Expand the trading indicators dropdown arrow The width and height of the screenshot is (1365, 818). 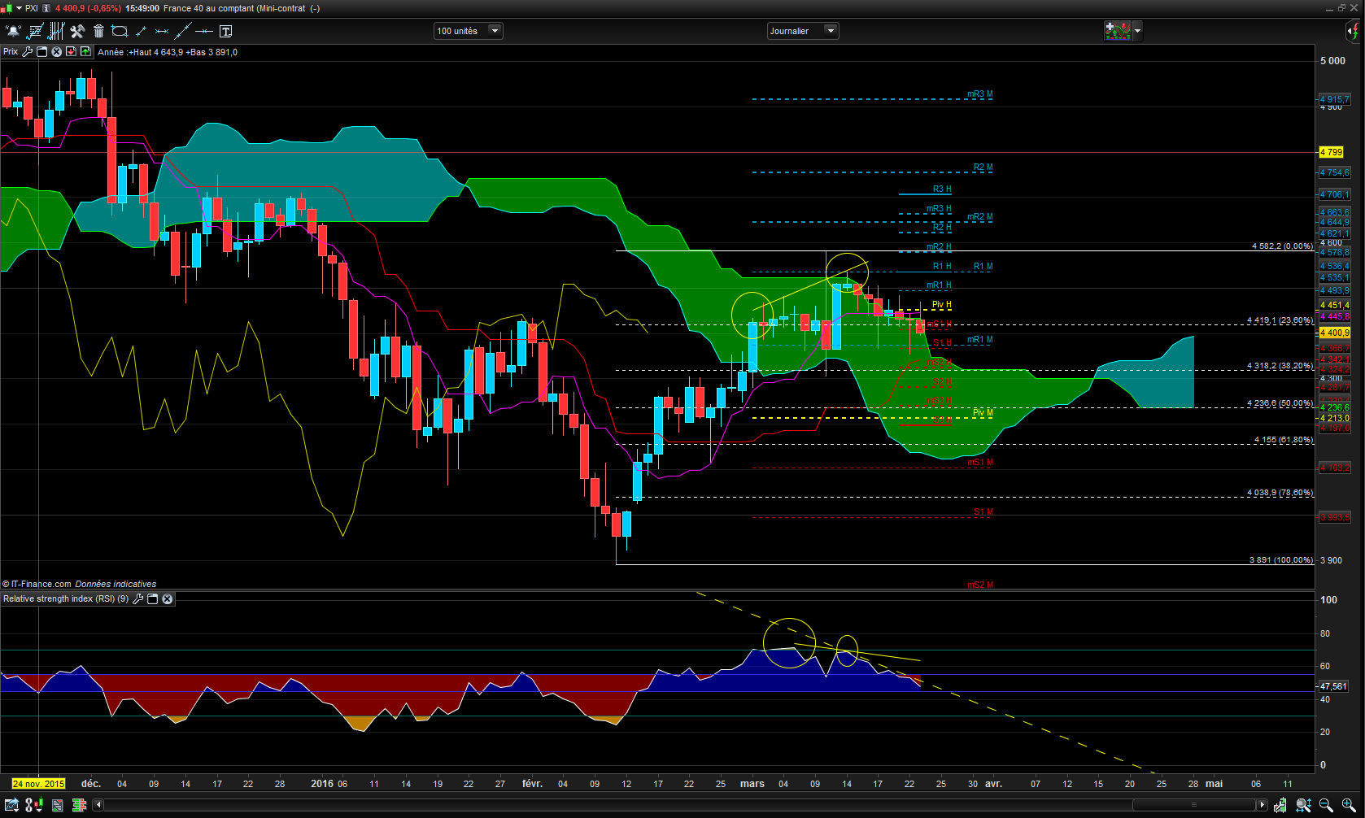pyautogui.click(x=1137, y=31)
